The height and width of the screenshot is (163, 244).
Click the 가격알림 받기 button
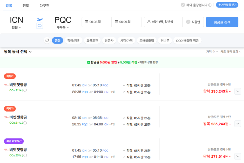point(227,5)
